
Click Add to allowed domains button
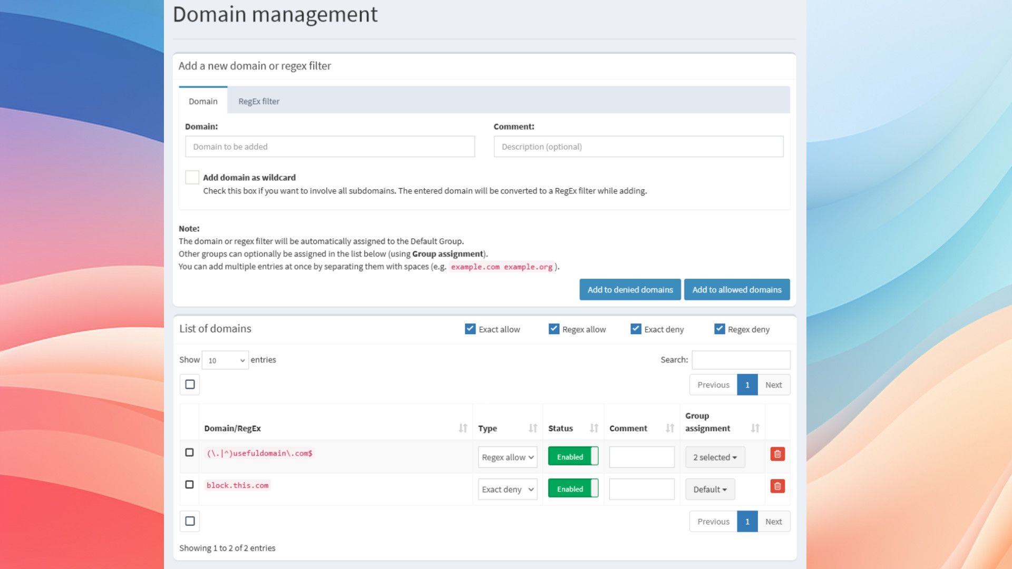(737, 290)
